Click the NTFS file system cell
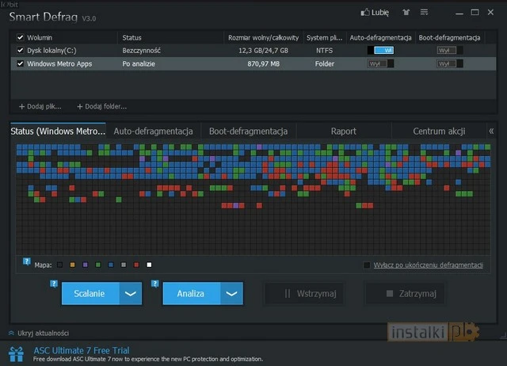Screen dimensions: 507x366 [324, 51]
